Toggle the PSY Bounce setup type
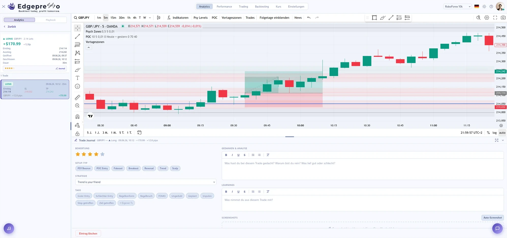The width and height of the screenshot is (507, 238). (x=84, y=168)
